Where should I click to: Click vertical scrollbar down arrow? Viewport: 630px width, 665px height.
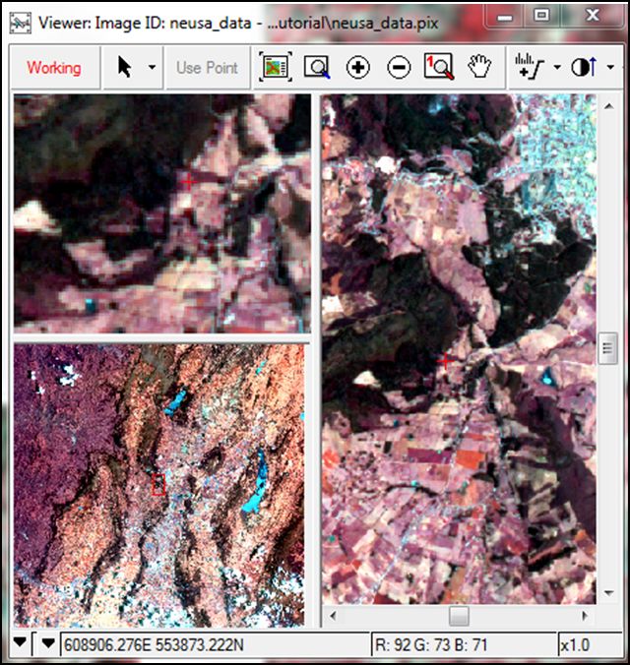click(x=608, y=593)
